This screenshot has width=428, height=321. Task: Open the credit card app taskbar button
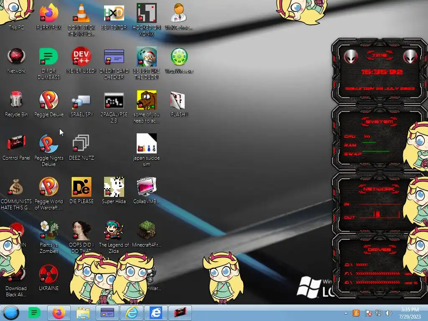[x=107, y=313]
